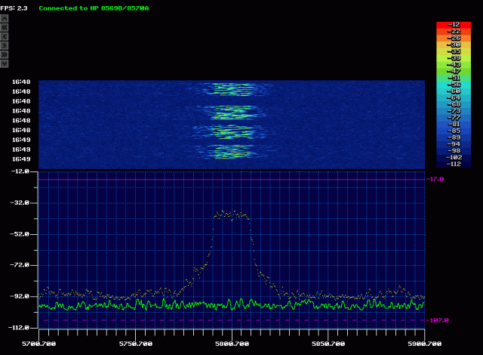Viewport: 483px width, 355px height.
Task: Click the top signal burst in waterfall
Action: [232, 89]
